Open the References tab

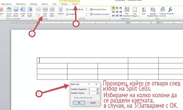(21, 4)
